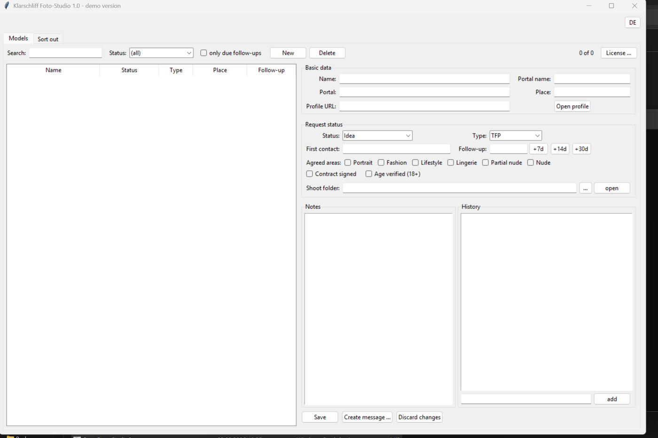
Task: Click the Open profile button
Action: point(572,107)
